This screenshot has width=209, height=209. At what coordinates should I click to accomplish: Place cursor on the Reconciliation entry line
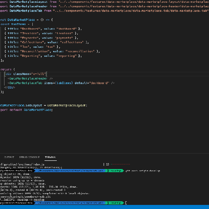coord(52,51)
